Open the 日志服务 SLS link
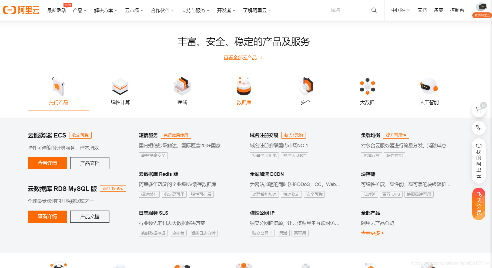Viewport: 492px width, 268px height. click(x=153, y=213)
